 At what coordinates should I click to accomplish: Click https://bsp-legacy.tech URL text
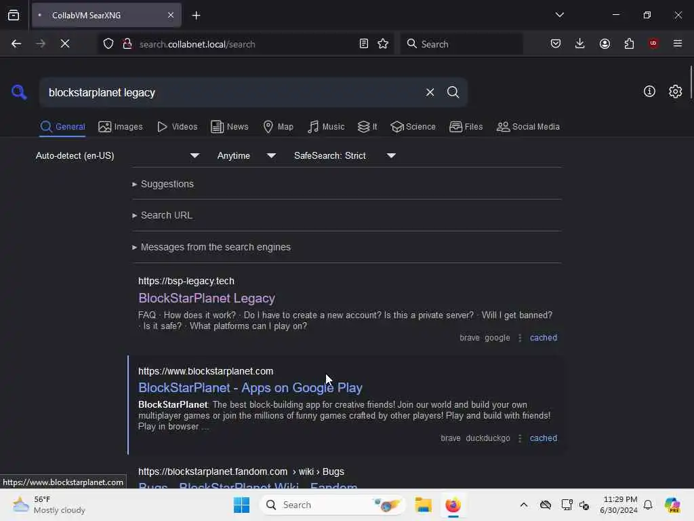(186, 281)
